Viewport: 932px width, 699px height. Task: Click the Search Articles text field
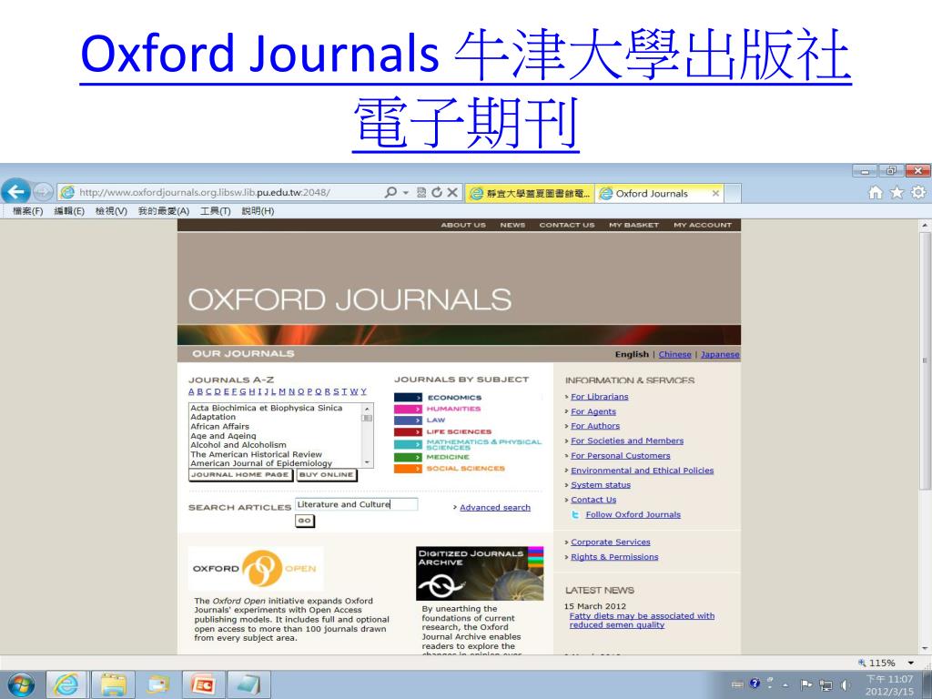357,504
